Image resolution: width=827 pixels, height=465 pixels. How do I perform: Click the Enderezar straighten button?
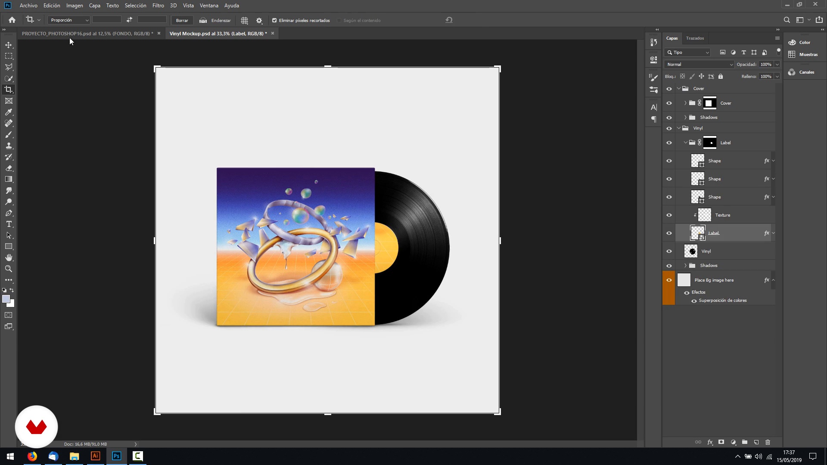point(215,20)
